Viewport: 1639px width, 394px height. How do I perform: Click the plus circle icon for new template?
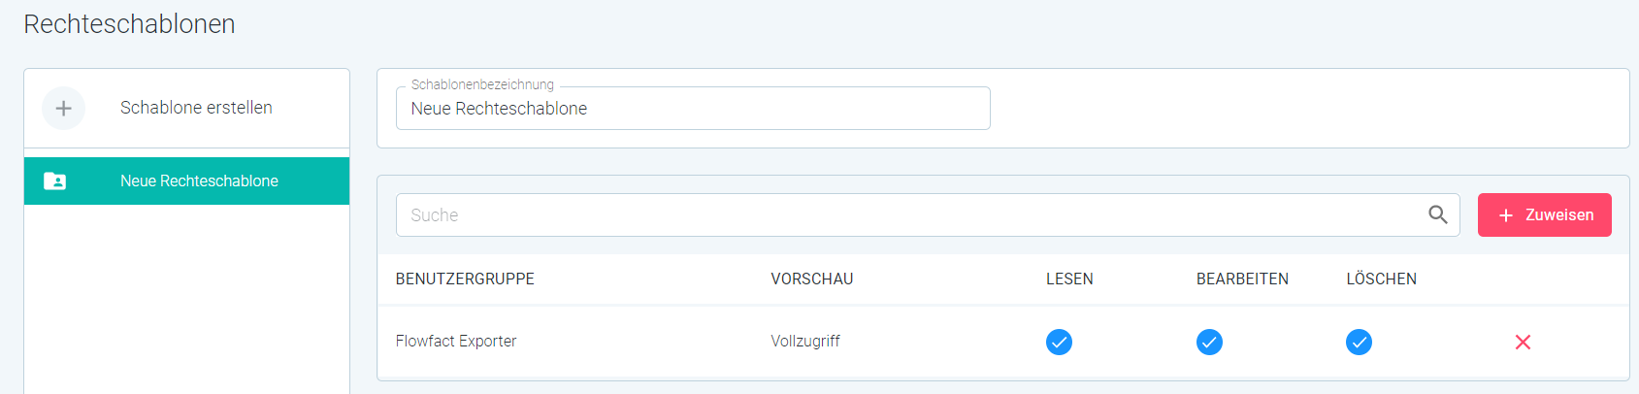(64, 109)
